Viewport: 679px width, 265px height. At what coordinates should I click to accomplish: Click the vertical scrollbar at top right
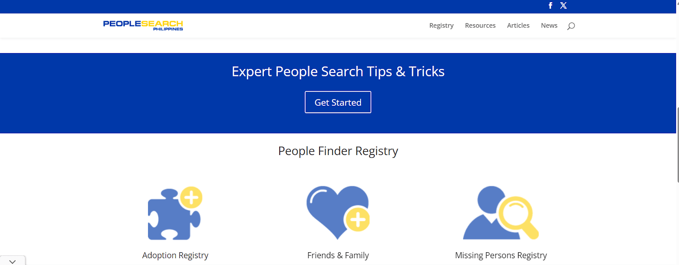[x=676, y=4]
